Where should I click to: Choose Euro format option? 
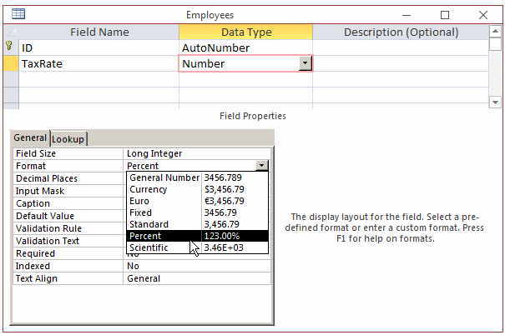pos(197,201)
